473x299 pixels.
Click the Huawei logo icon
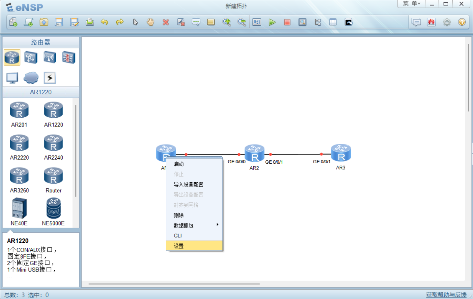point(431,22)
